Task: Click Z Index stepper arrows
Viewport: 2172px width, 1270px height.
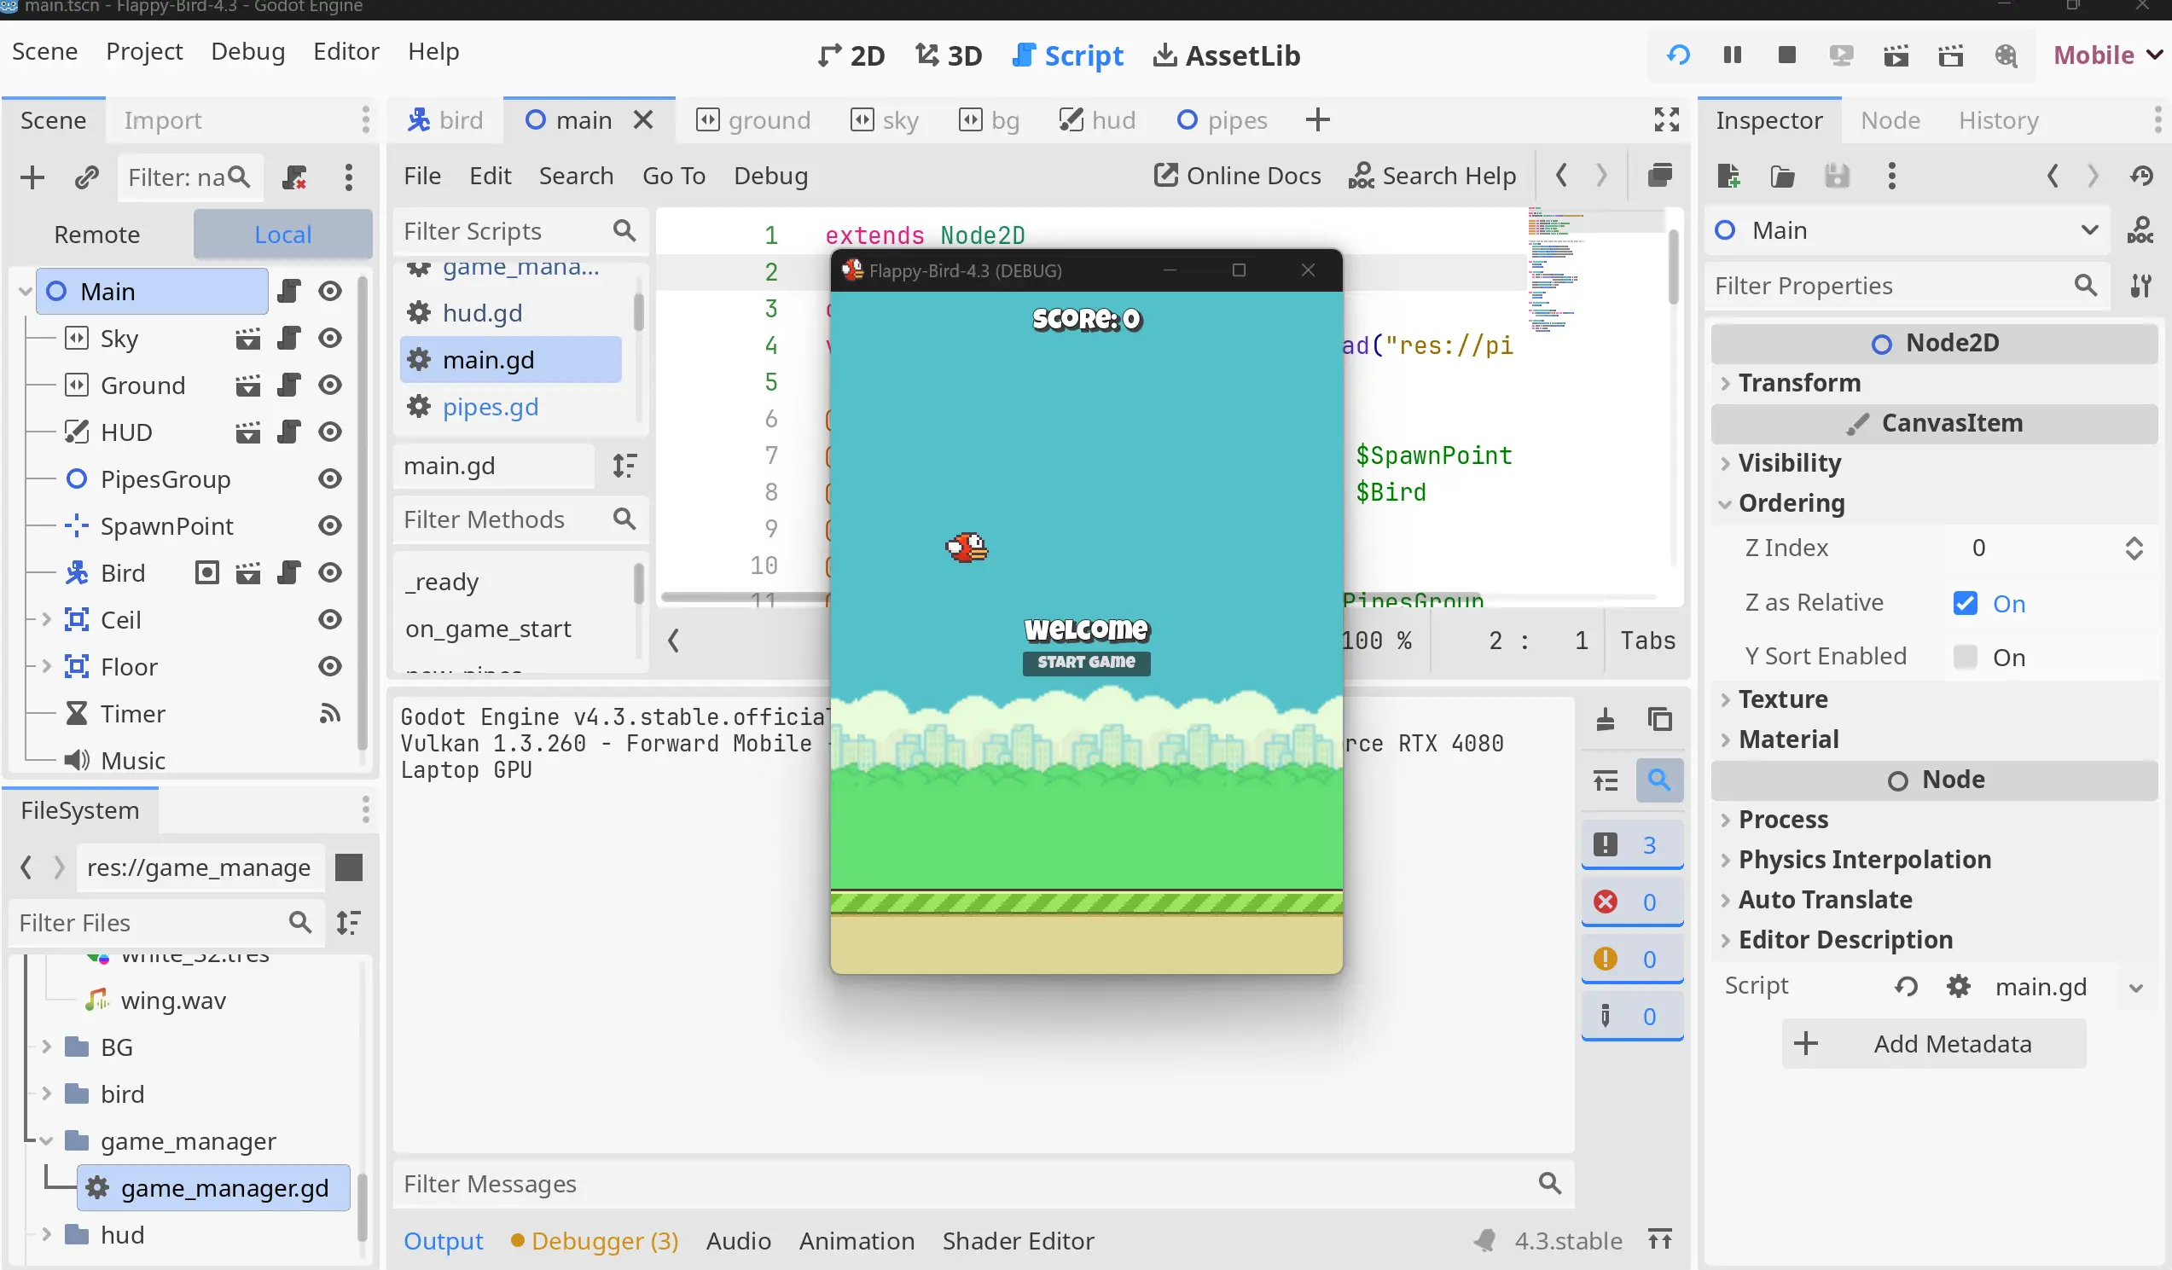Action: pos(2134,548)
